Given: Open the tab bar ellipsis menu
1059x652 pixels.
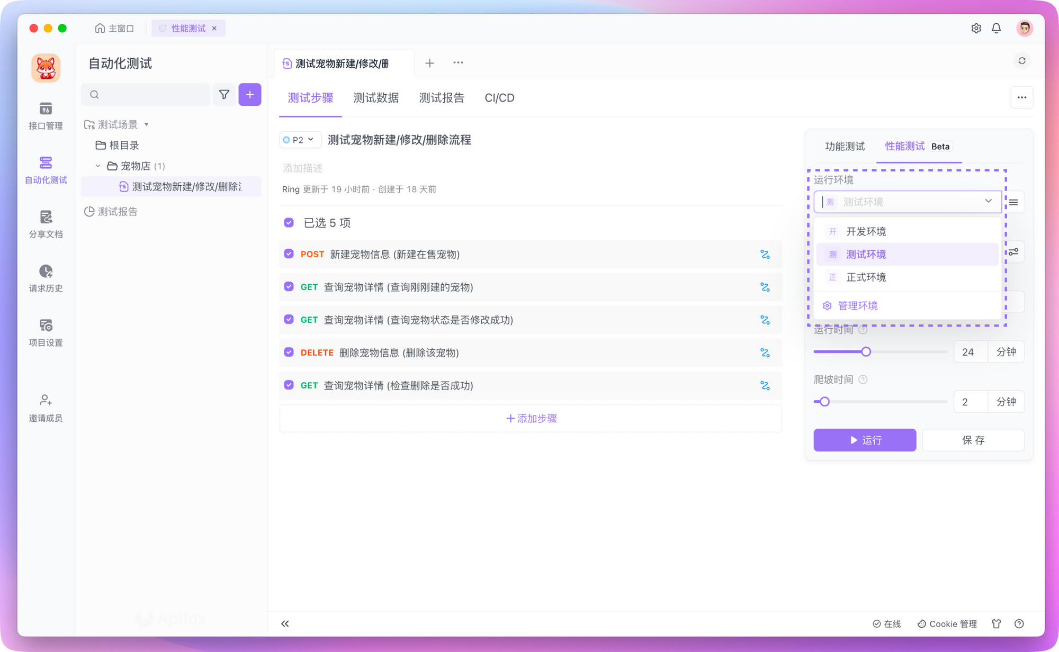Looking at the screenshot, I should click(x=458, y=63).
